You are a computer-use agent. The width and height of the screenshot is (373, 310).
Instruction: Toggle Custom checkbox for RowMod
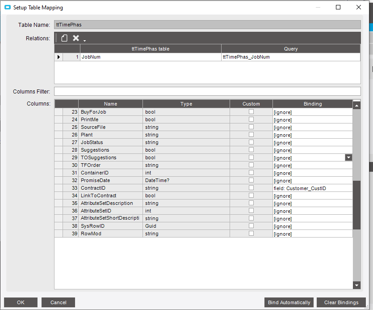251,234
